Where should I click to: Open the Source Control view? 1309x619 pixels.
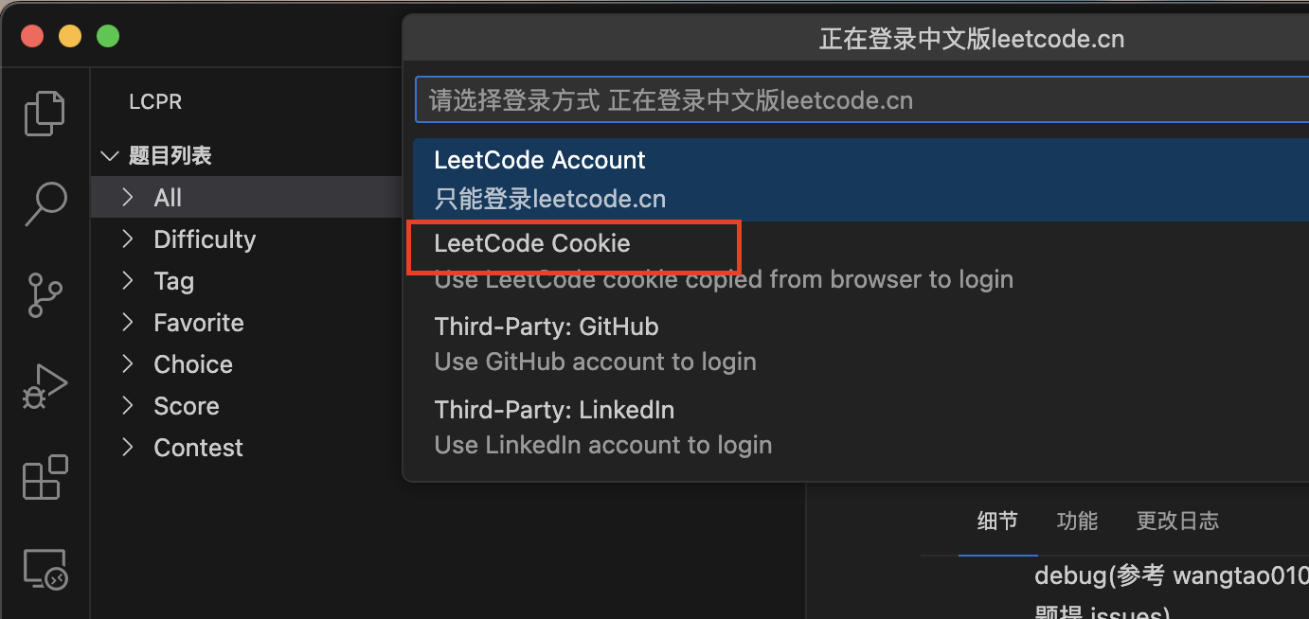[x=44, y=294]
